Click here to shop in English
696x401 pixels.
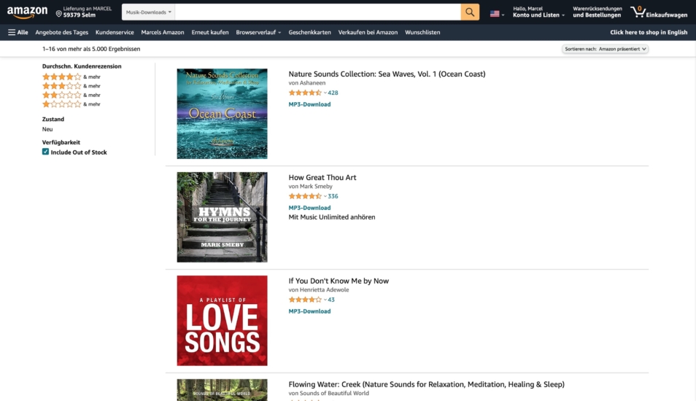point(649,32)
